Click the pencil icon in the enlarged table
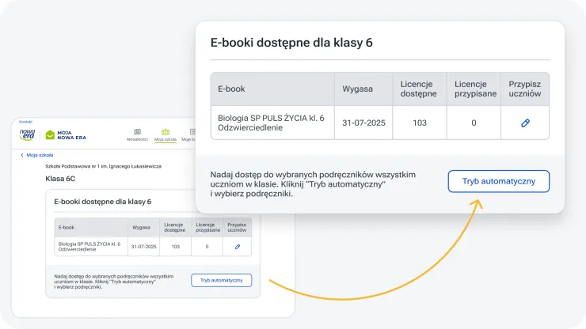586x329 pixels. coord(524,123)
